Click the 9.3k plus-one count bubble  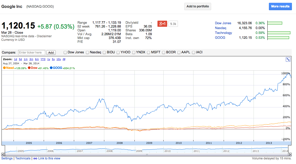point(173,24)
